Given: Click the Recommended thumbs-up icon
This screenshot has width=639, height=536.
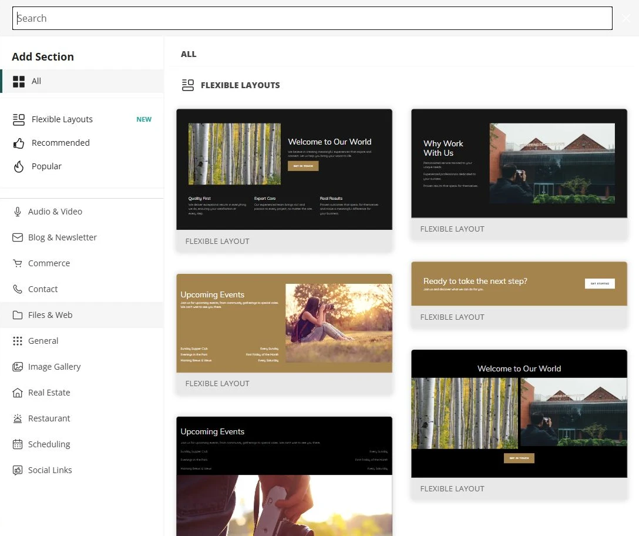Looking at the screenshot, I should pos(19,143).
